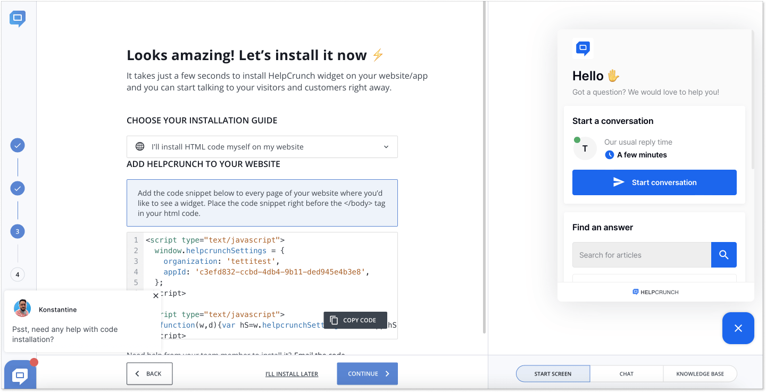Choose I'll Install Later link
Image resolution: width=766 pixels, height=392 pixels.
coord(292,374)
